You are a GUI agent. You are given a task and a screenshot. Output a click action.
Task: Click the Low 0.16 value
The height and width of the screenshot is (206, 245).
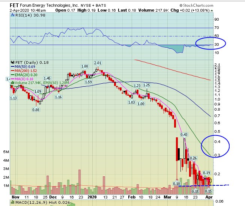coord(107,10)
